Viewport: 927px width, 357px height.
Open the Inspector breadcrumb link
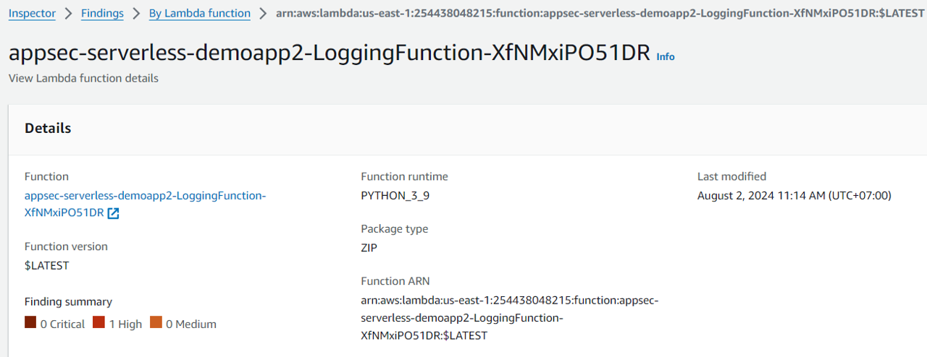coord(32,13)
